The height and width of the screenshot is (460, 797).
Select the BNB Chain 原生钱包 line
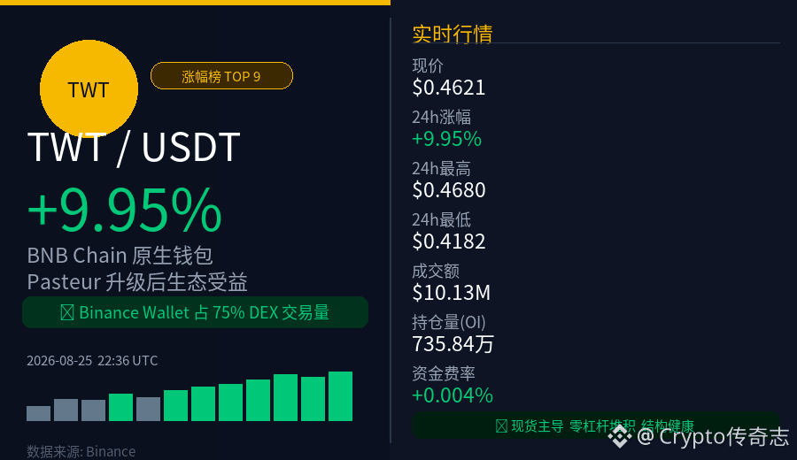point(120,256)
